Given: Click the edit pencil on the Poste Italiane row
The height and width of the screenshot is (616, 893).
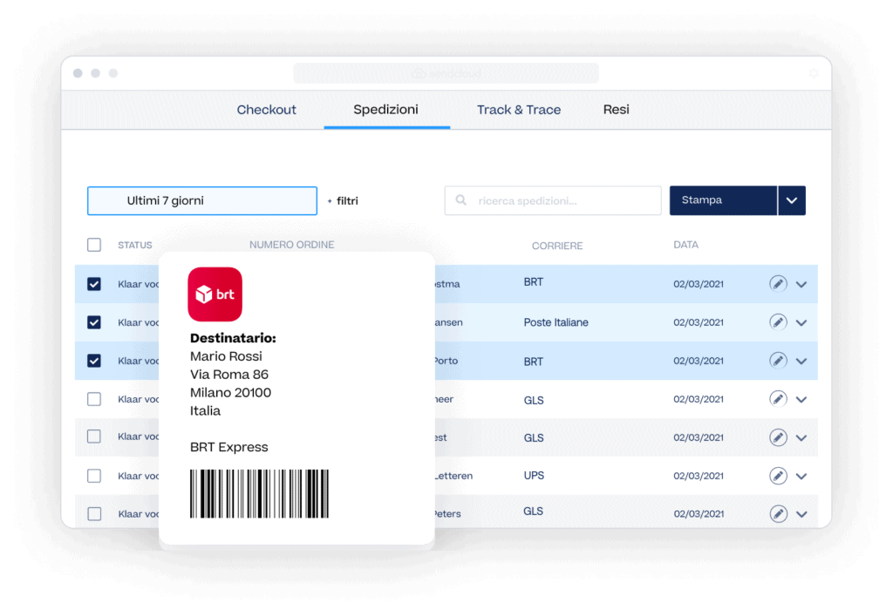Looking at the screenshot, I should tap(778, 322).
